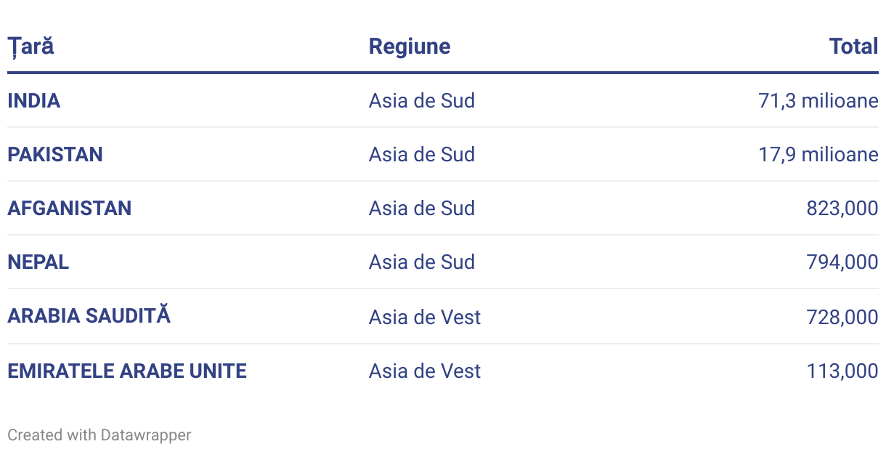Image resolution: width=886 pixels, height=452 pixels.
Task: Click Nepal's Asia de Sud region
Action: [x=421, y=262]
